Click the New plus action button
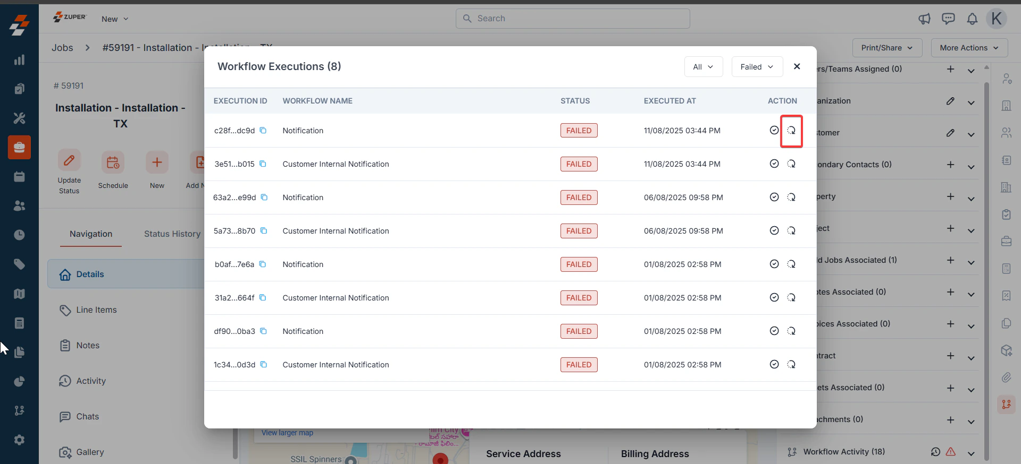 (157, 170)
